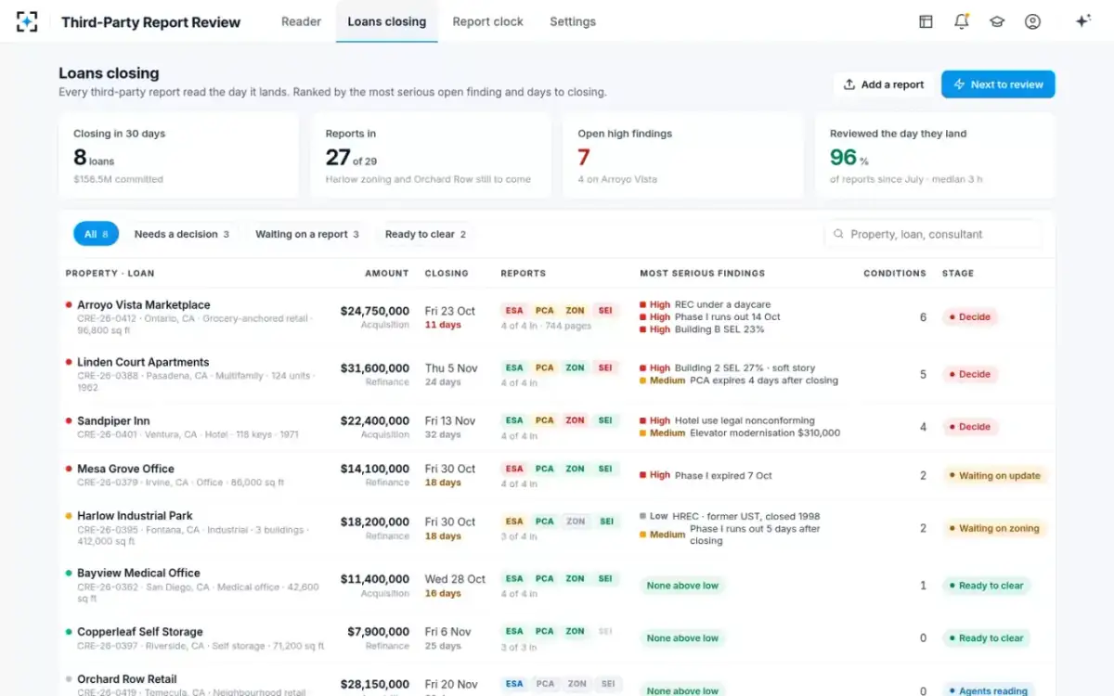Click the ZON badge for Harlow Industrial Park
The image size is (1114, 696).
point(576,522)
